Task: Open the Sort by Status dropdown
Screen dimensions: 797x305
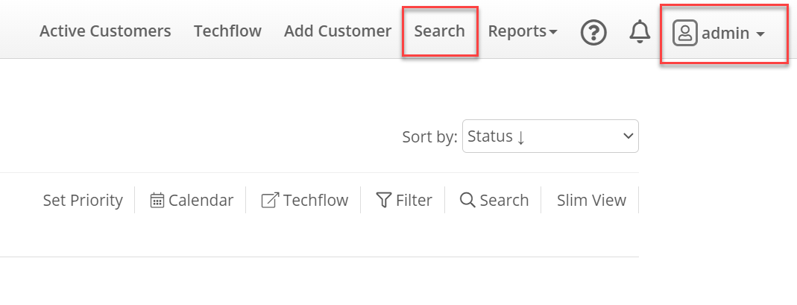Action: [550, 136]
